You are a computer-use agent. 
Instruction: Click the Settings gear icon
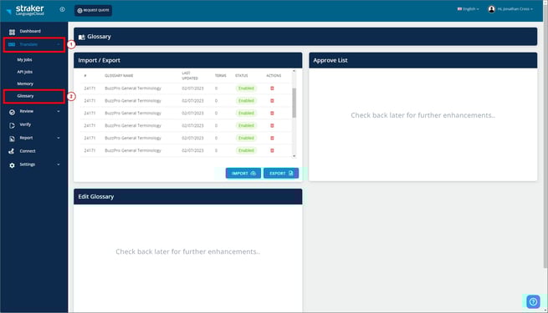tap(13, 165)
